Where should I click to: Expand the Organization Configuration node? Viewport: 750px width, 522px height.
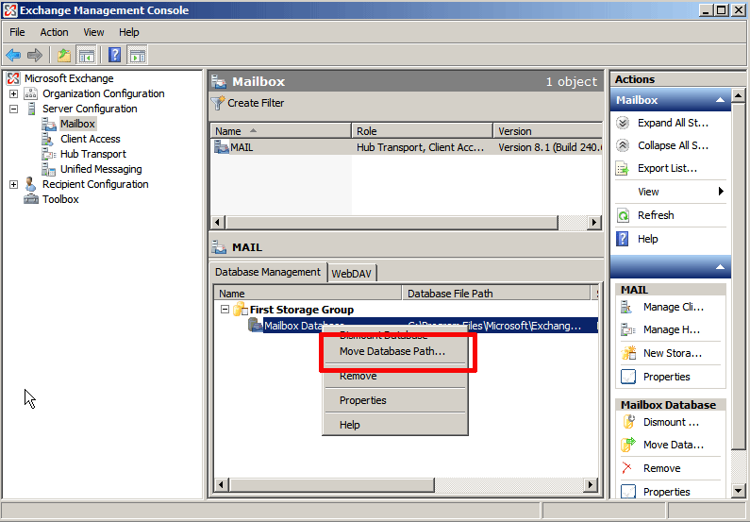(14, 93)
